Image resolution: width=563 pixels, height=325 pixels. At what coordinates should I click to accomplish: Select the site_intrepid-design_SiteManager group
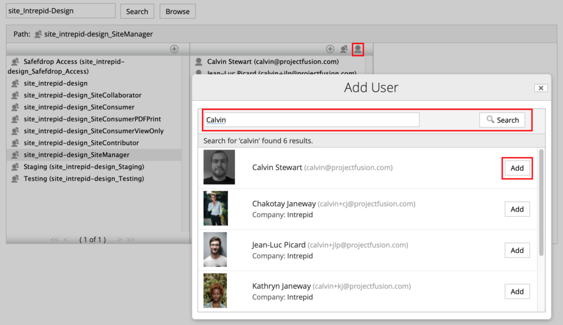[76, 155]
